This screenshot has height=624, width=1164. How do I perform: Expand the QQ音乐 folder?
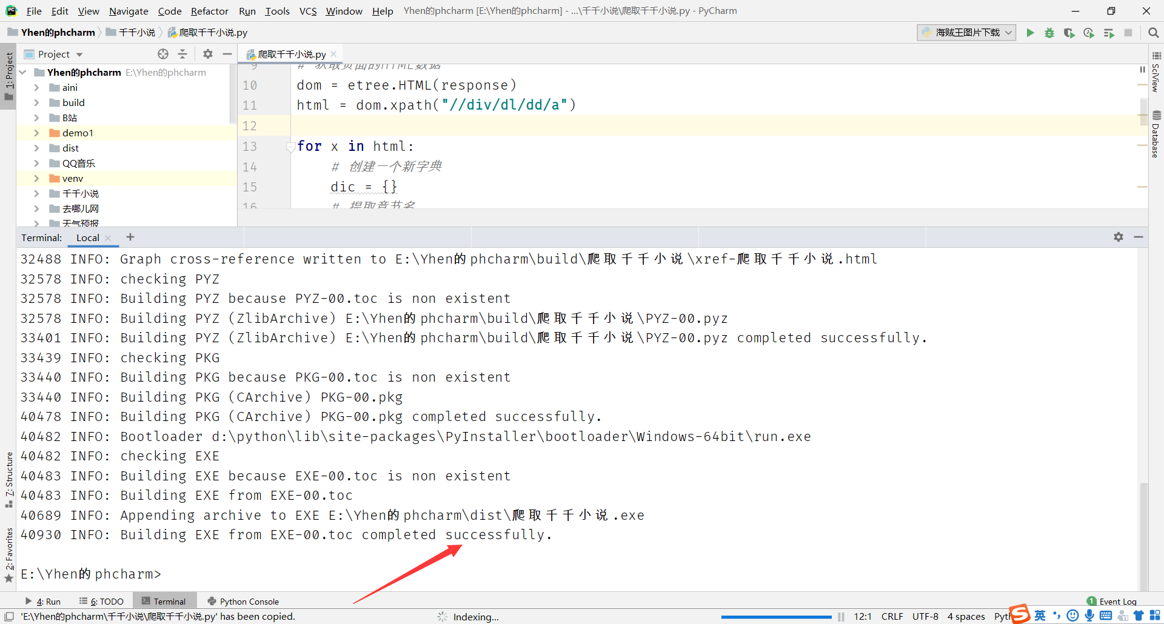click(36, 163)
